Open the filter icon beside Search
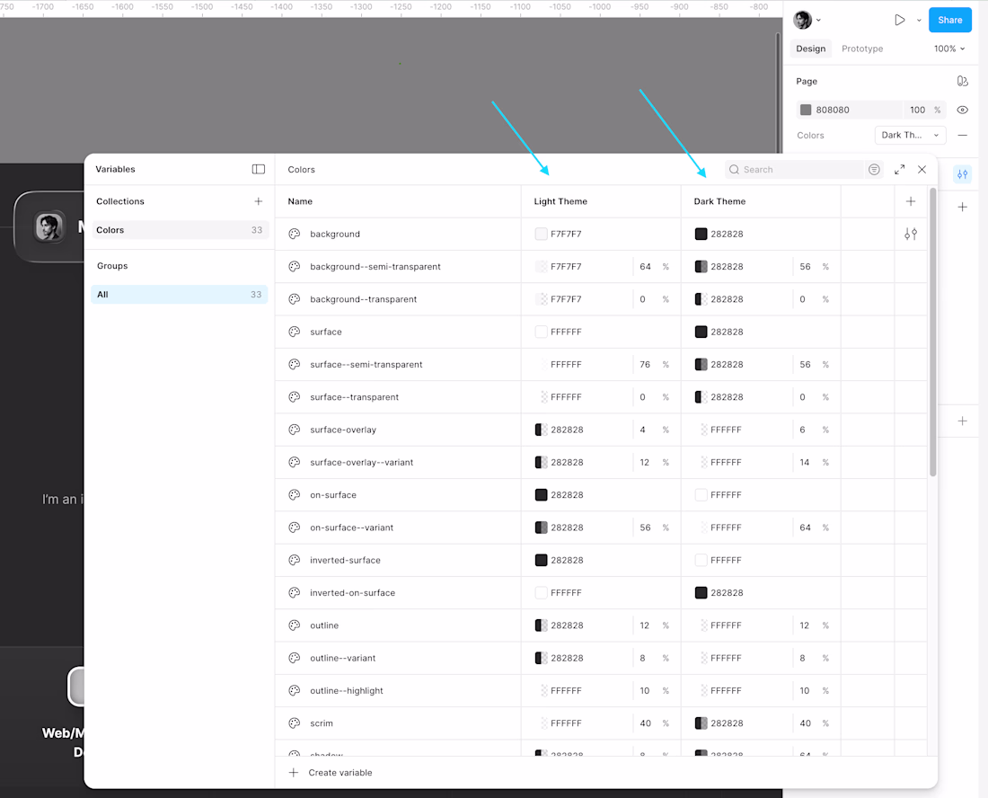Screen dimensions: 988x798 tap(874, 169)
